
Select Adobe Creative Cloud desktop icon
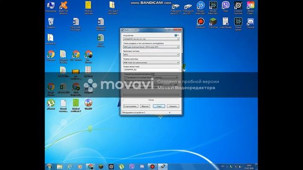(x=250, y=8)
